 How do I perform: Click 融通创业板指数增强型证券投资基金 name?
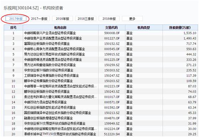click(49, 118)
